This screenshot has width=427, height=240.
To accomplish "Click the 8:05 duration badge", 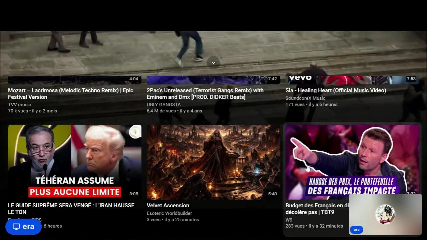I will [133, 194].
